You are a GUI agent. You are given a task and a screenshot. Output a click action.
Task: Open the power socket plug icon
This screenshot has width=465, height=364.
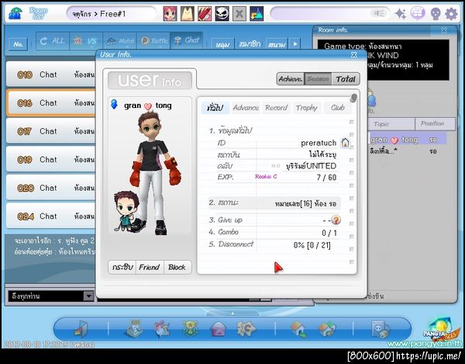coord(381,329)
